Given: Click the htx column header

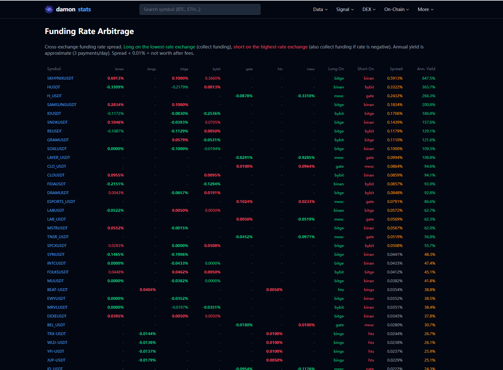Looking at the screenshot, I should [280, 69].
